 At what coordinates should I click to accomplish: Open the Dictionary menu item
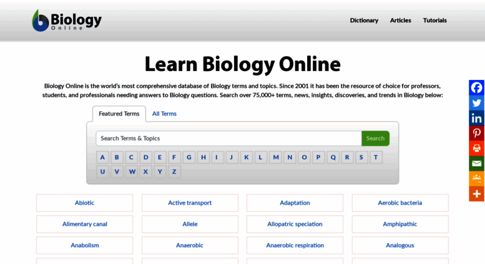364,21
